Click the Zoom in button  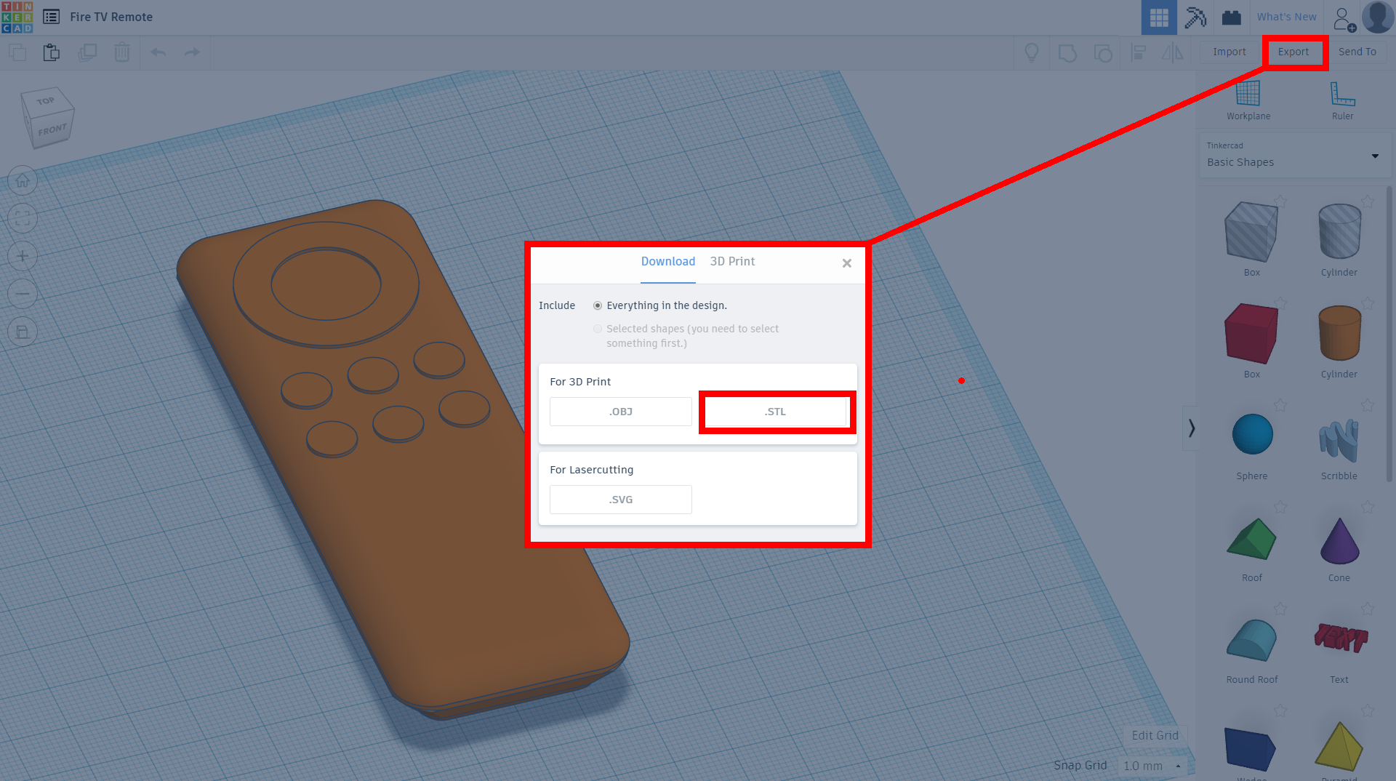click(23, 256)
